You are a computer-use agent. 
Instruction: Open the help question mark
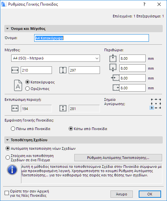point(144,4)
